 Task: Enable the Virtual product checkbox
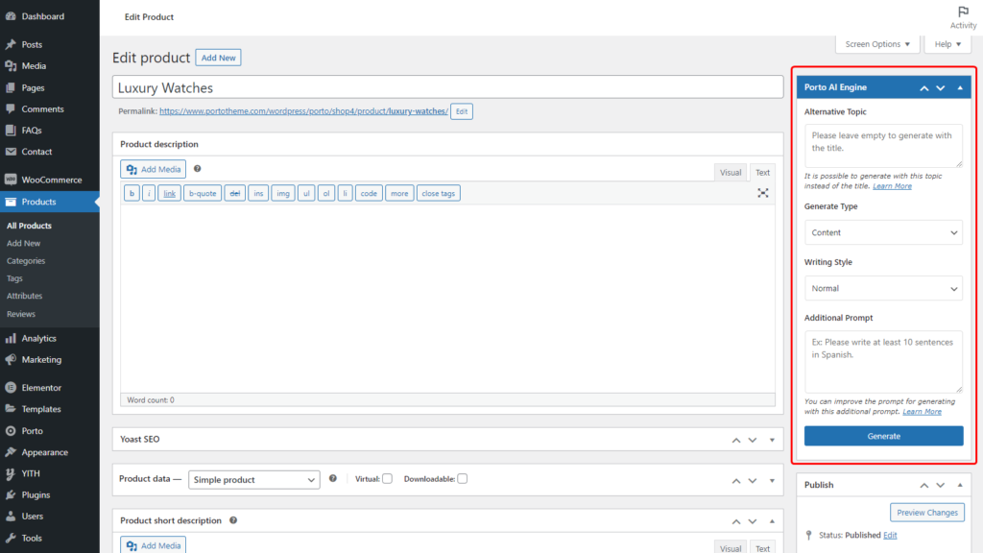(x=387, y=479)
